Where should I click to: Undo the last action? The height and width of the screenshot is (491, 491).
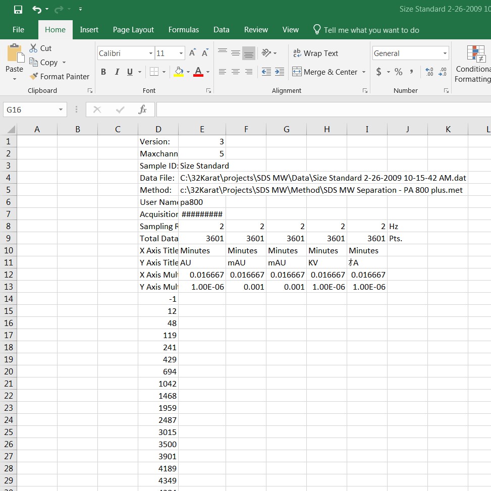click(37, 10)
